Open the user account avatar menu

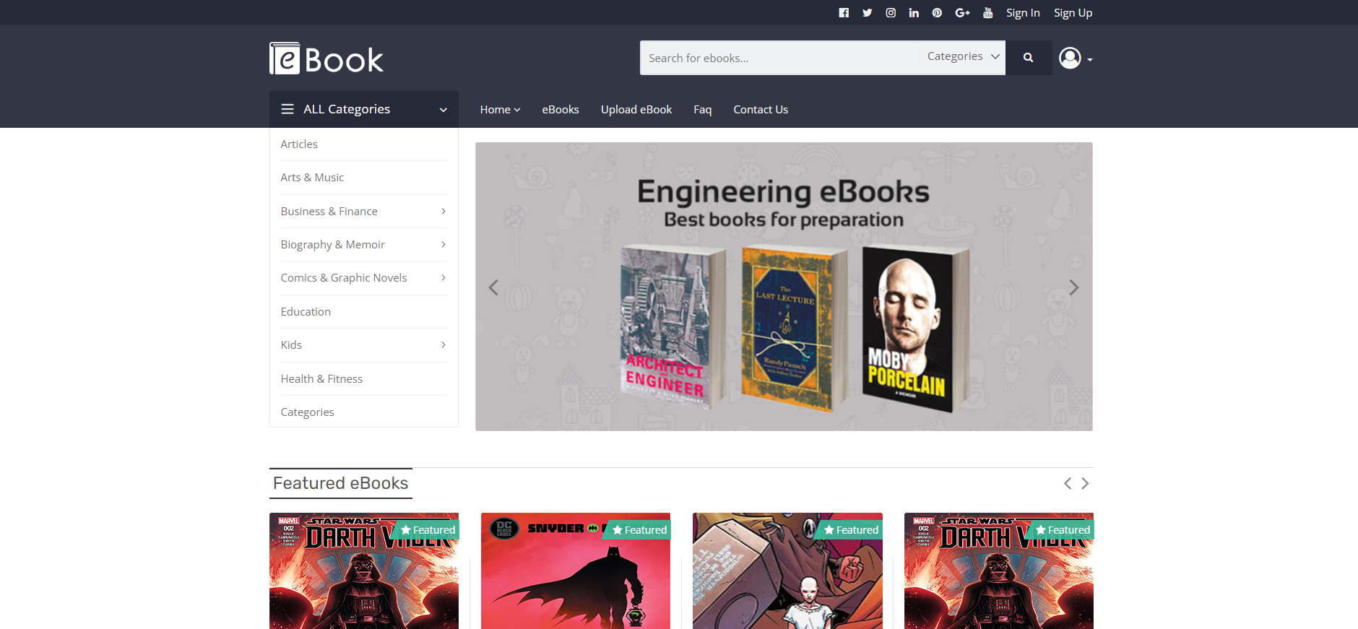click(x=1076, y=58)
